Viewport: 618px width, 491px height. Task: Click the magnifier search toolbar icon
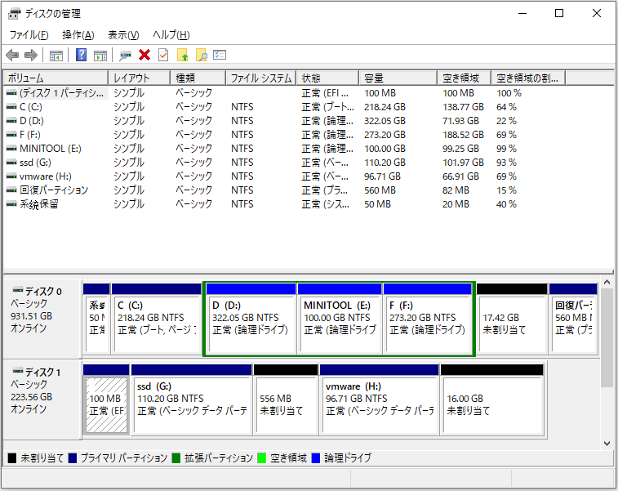click(201, 56)
